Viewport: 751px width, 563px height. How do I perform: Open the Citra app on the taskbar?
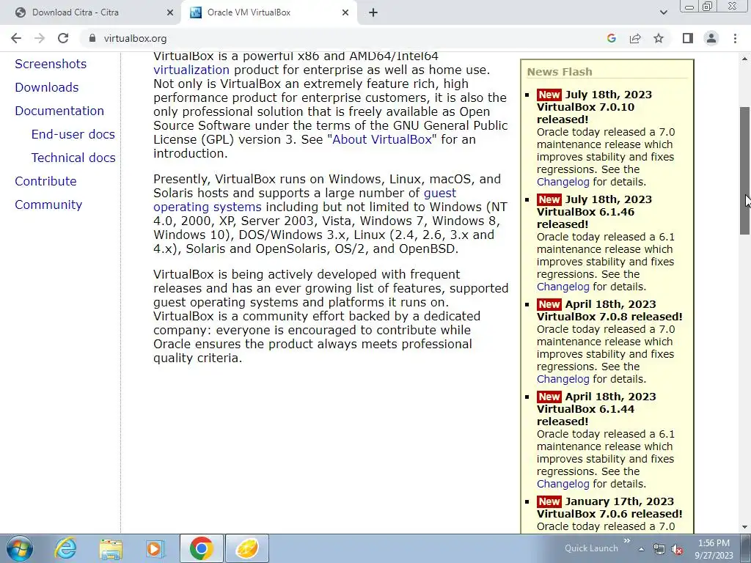247,548
